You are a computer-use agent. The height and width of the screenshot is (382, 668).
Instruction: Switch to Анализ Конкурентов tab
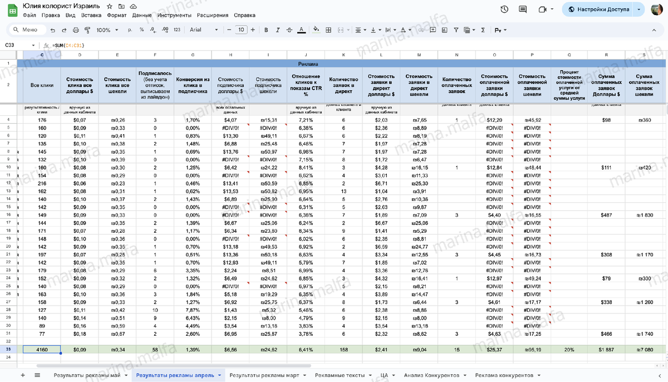(436, 375)
